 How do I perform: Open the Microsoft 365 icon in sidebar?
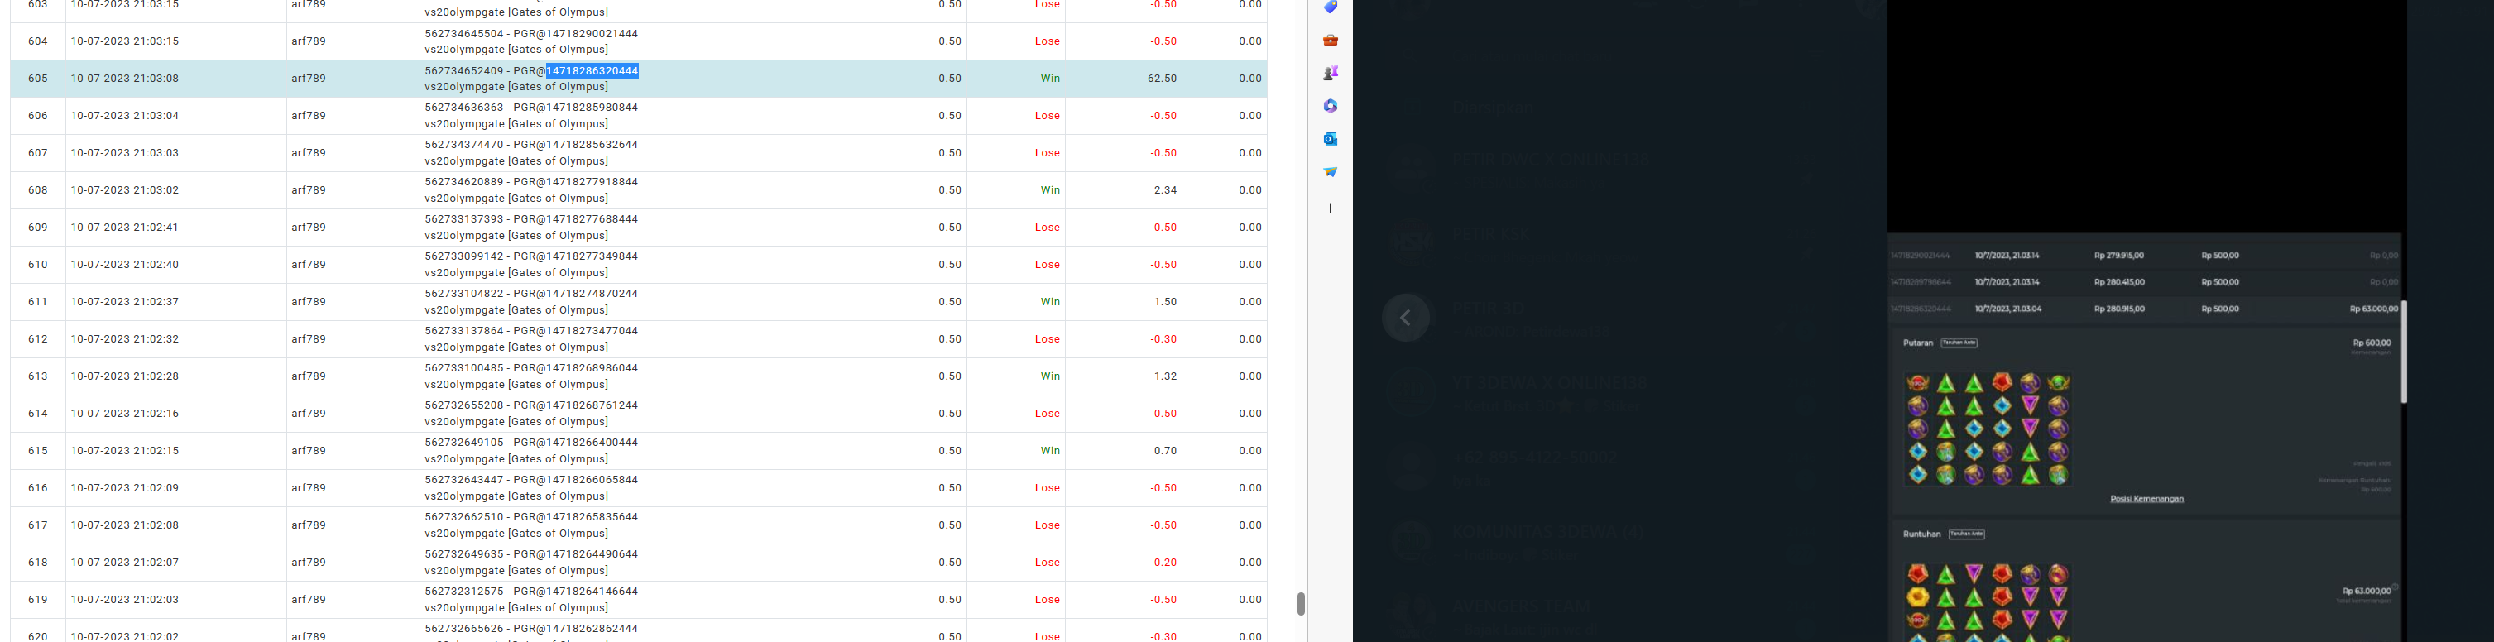click(1331, 106)
